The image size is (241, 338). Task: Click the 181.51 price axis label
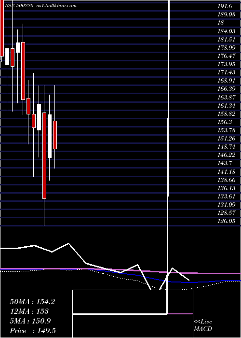(x=227, y=40)
